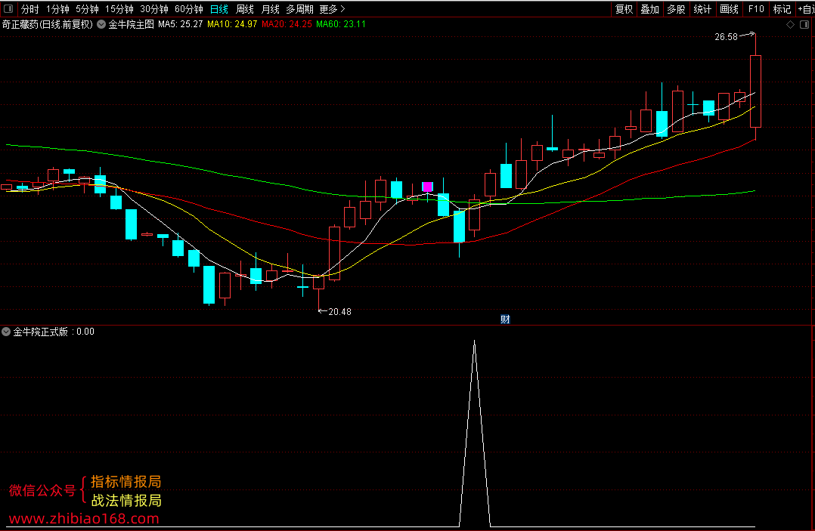815x531 pixels.
Task: Select the 60分钟 period
Action: 189,9
